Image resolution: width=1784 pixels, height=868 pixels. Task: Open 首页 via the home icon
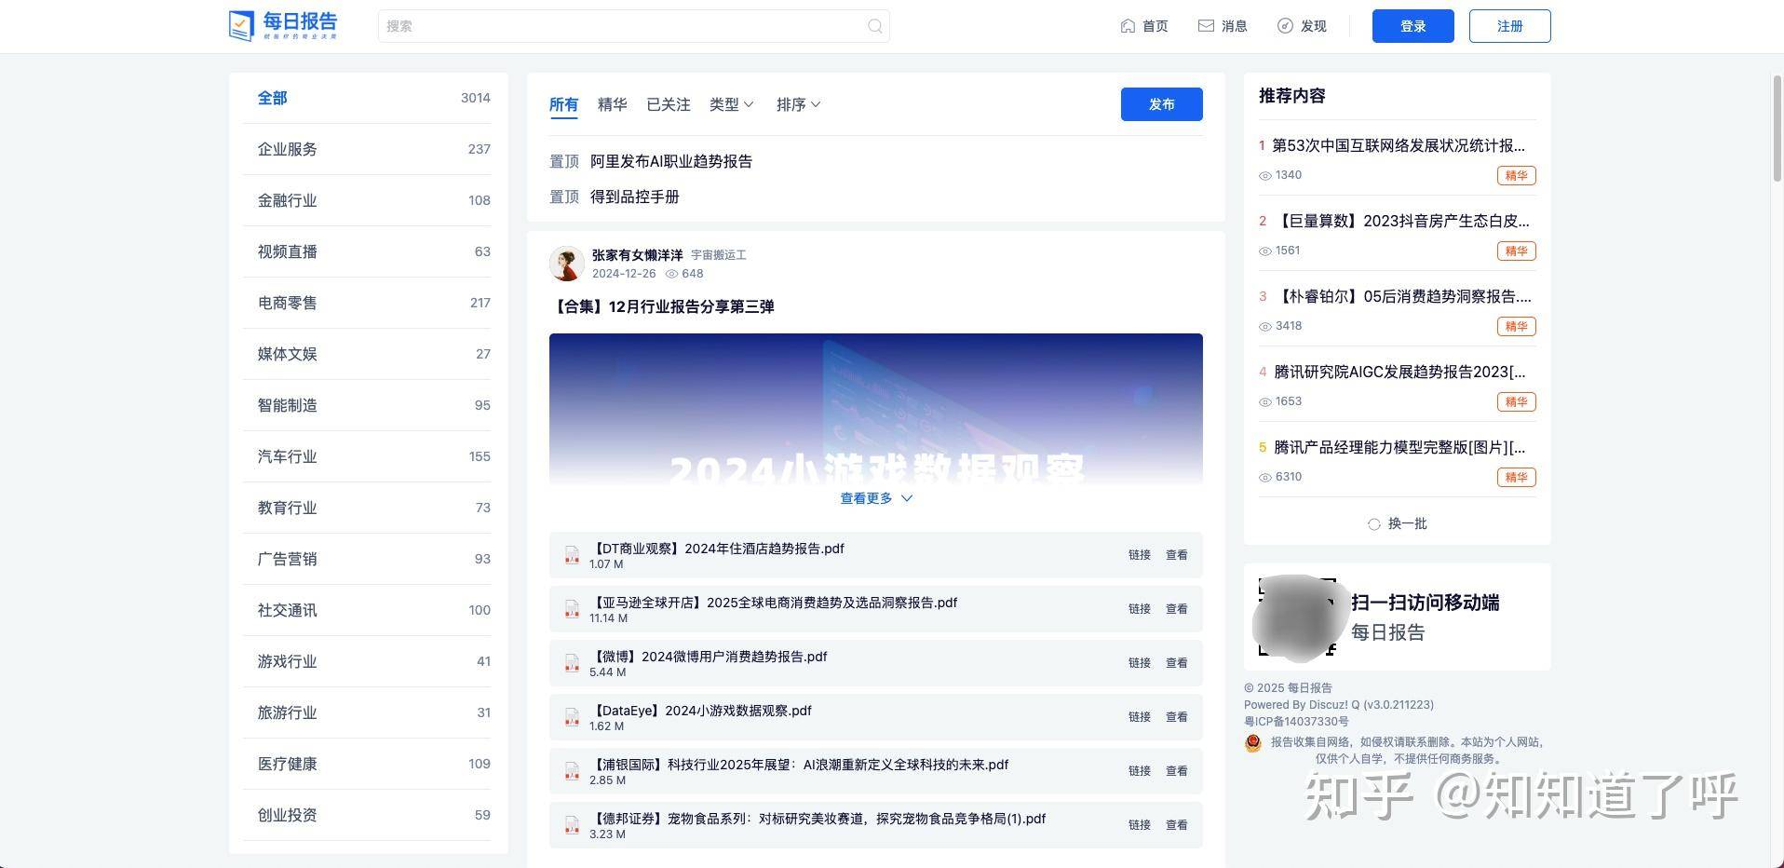tap(1128, 26)
